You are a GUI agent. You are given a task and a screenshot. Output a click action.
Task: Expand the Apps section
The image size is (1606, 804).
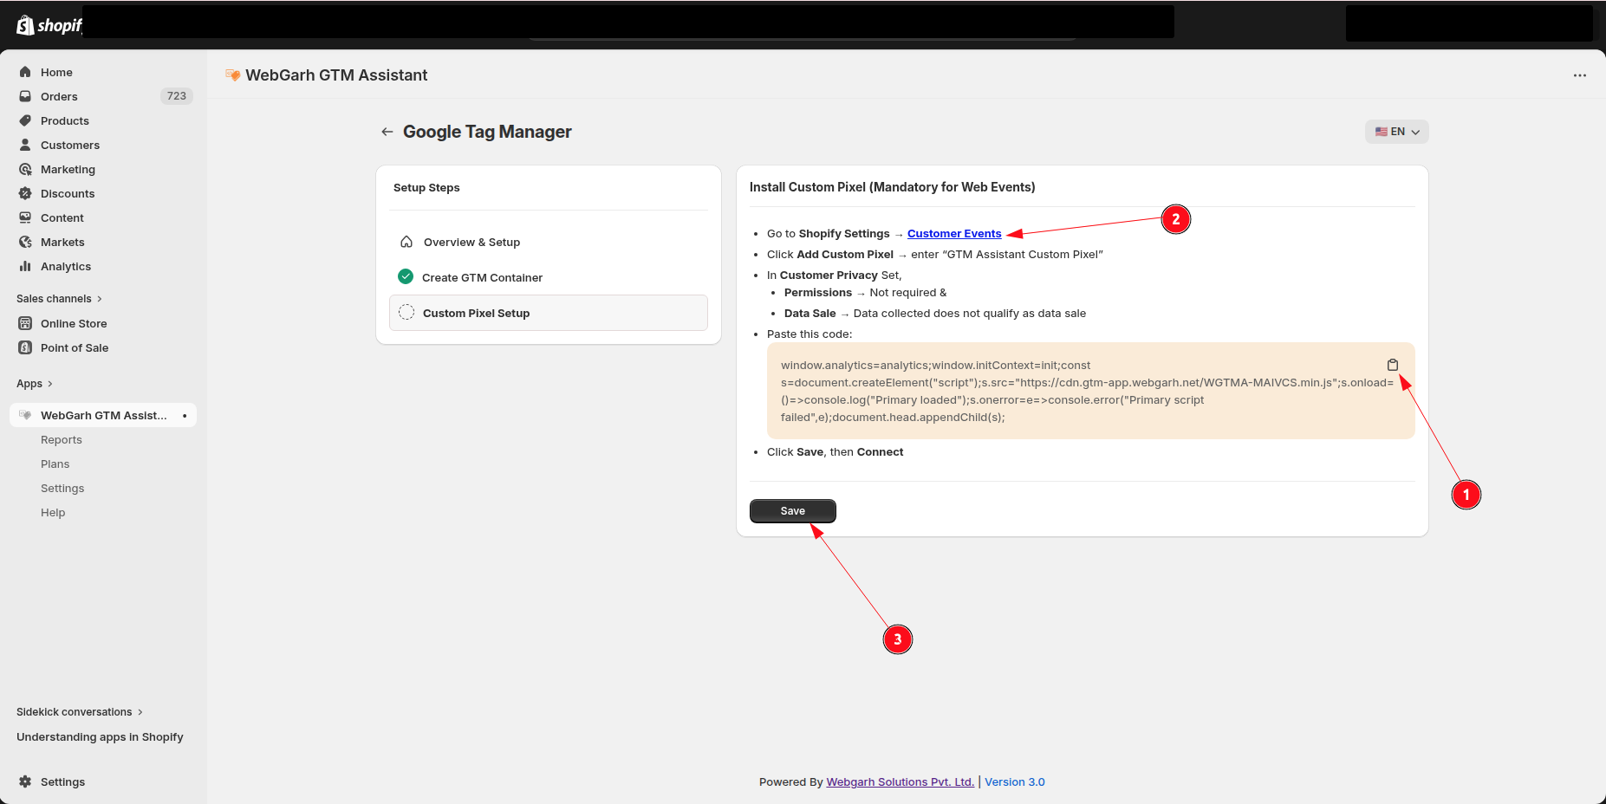coord(35,384)
